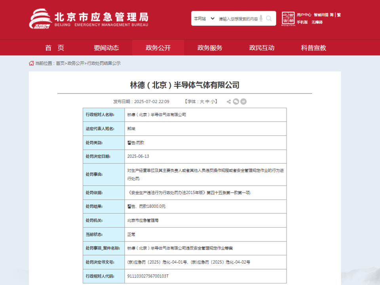Screen dimensions: 380x285
Task: Click the 行政相对人名称 company name value cell
Action: point(205,115)
